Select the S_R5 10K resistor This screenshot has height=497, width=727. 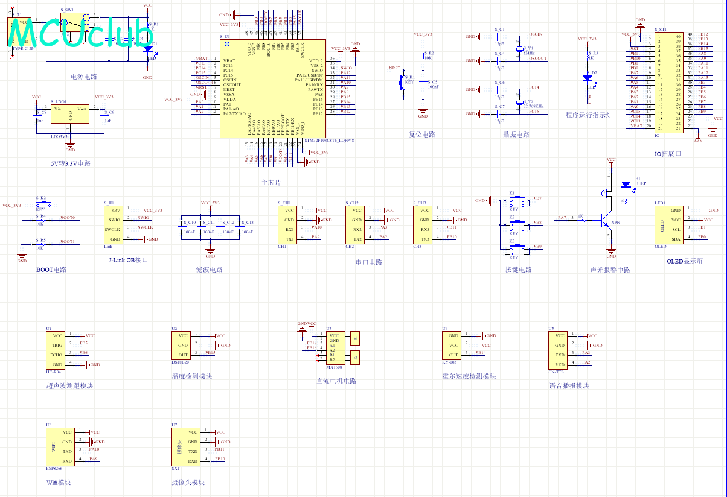click(40, 244)
